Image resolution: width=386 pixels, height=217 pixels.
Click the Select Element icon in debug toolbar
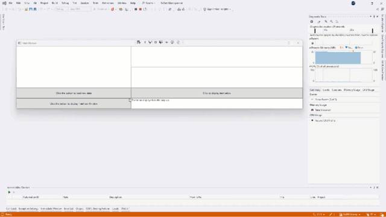pos(150,42)
